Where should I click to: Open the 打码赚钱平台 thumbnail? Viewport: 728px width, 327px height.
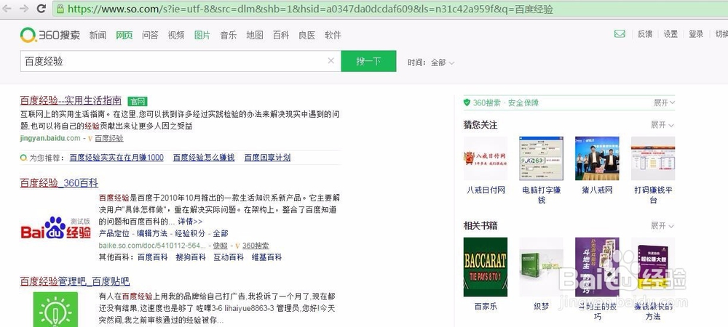click(653, 158)
